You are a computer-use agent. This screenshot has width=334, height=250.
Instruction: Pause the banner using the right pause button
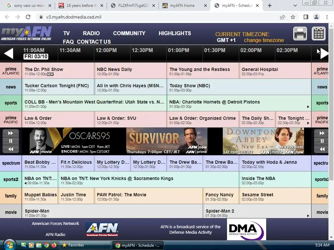pos(322,141)
